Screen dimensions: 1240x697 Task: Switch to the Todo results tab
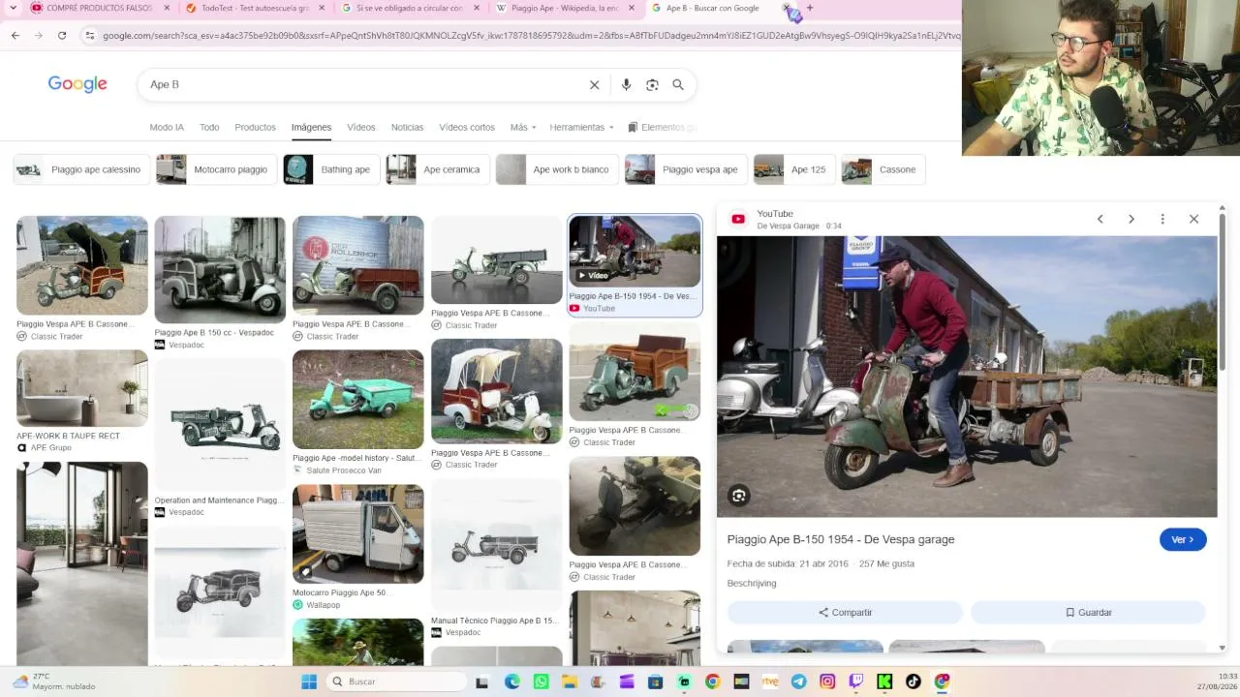pos(209,127)
